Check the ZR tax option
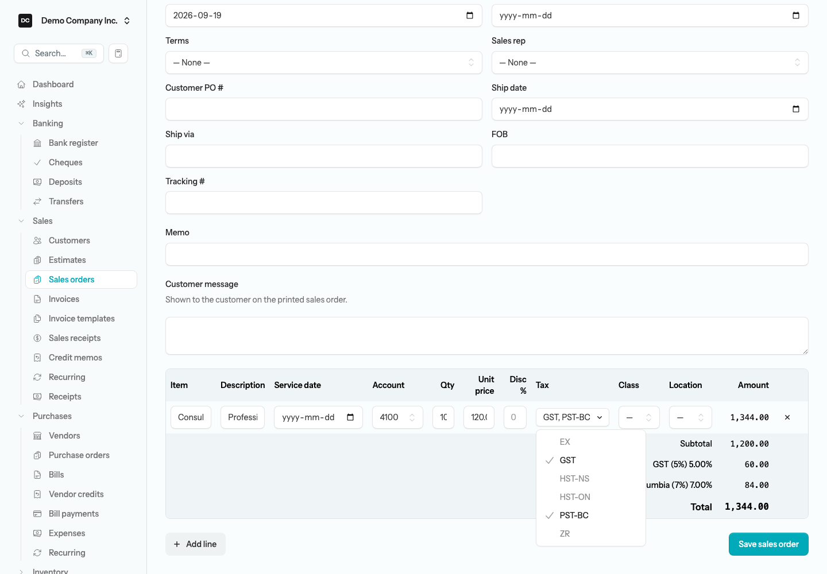Image resolution: width=827 pixels, height=574 pixels. click(x=590, y=534)
